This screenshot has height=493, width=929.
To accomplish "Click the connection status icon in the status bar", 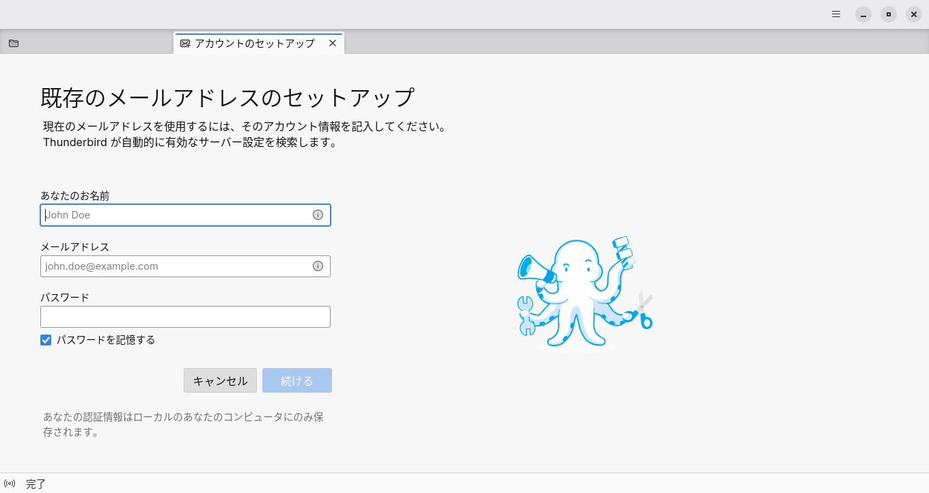I will point(10,483).
